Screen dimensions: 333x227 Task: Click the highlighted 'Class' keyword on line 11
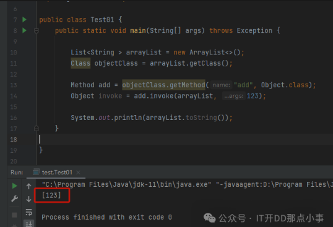[x=80, y=63]
